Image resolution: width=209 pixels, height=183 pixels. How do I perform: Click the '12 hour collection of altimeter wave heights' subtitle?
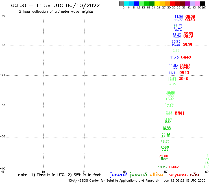point(55,12)
